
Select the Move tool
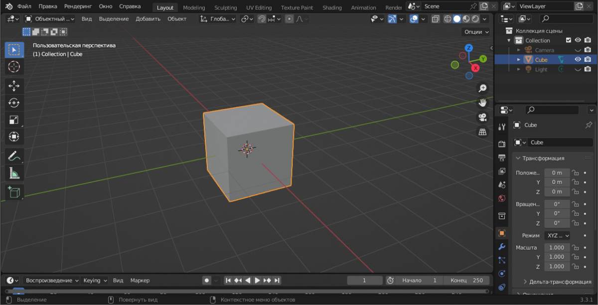click(x=14, y=86)
